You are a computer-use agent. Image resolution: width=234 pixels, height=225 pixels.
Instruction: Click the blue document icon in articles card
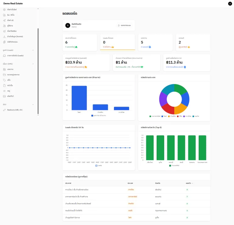point(150,47)
